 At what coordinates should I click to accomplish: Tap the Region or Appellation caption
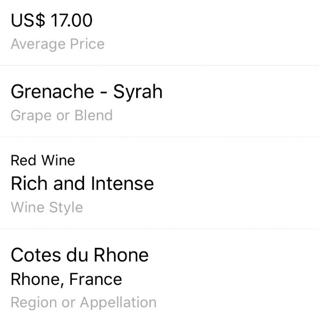tap(83, 303)
